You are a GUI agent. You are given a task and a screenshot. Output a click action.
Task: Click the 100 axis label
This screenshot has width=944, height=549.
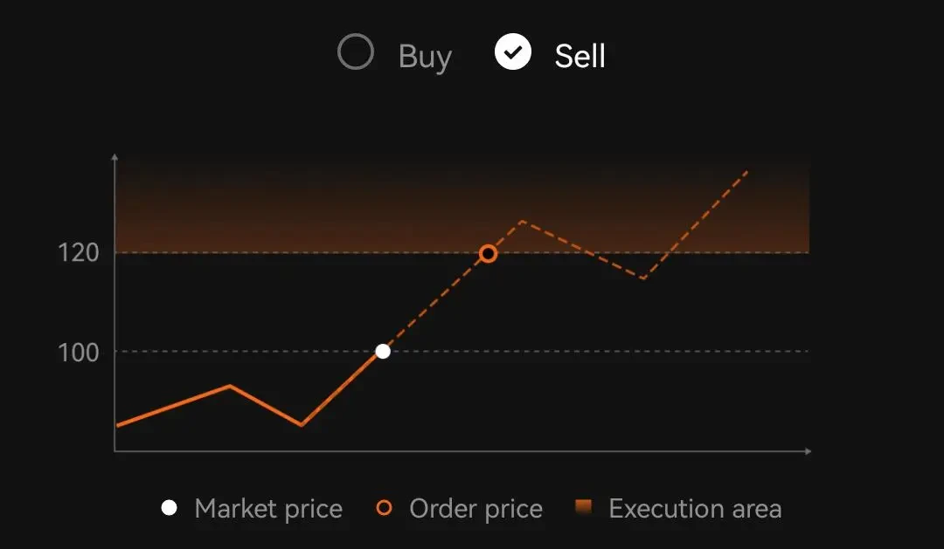[80, 352]
